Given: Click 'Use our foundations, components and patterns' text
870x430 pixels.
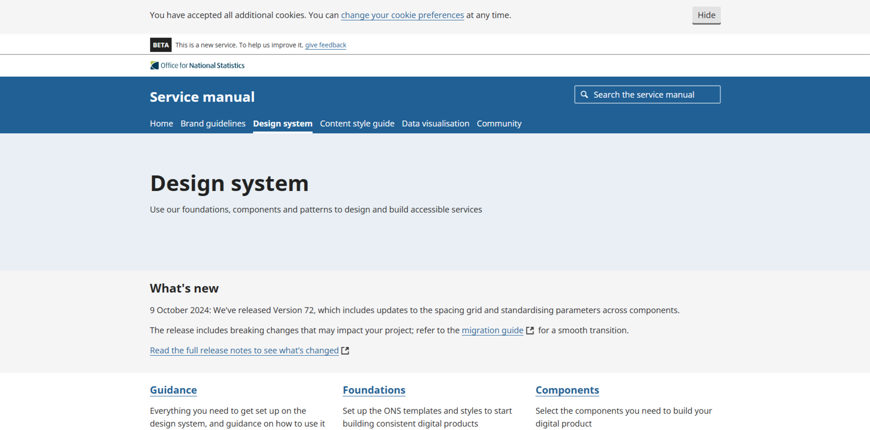Looking at the screenshot, I should [316, 210].
